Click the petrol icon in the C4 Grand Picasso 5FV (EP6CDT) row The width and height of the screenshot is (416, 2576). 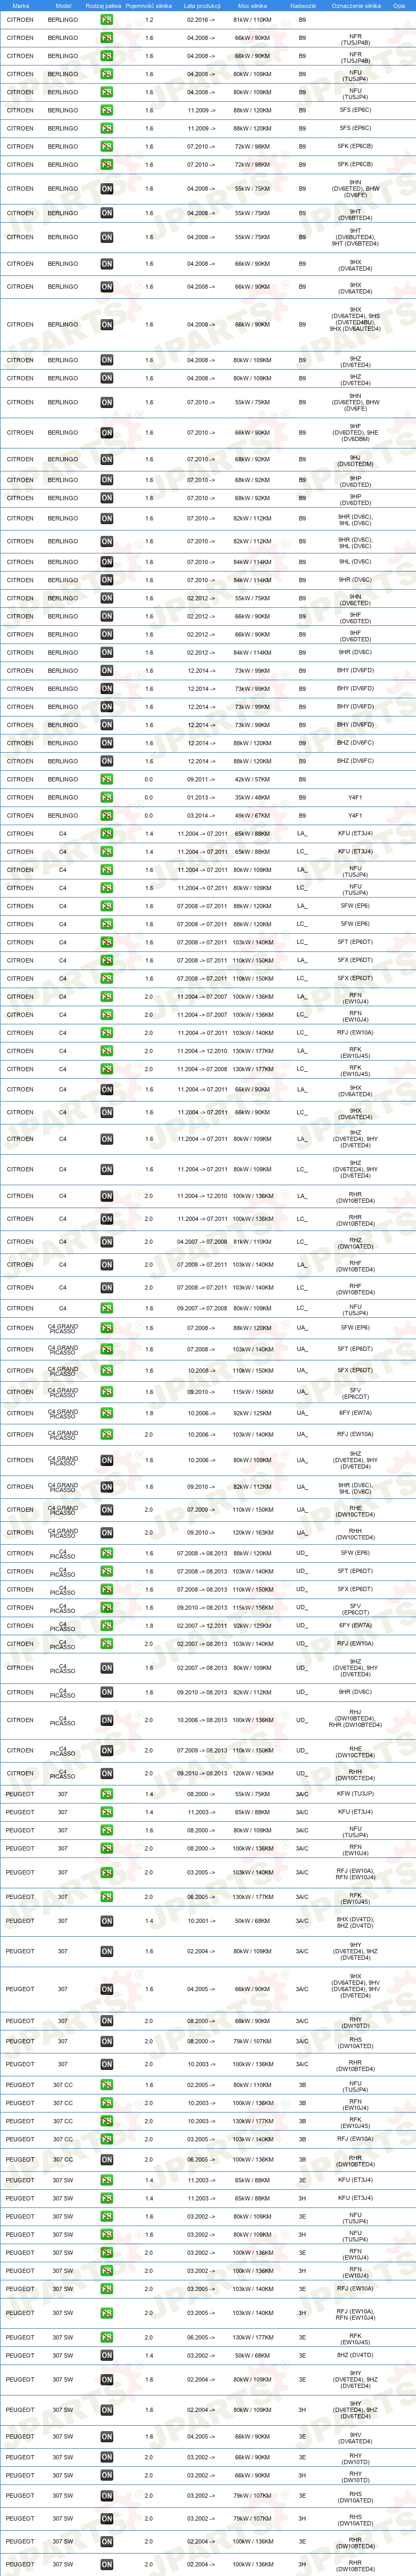[107, 1392]
